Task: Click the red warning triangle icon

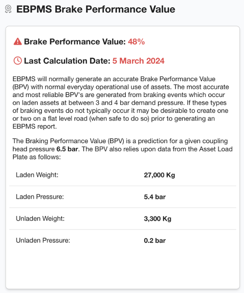Action: click(18, 42)
